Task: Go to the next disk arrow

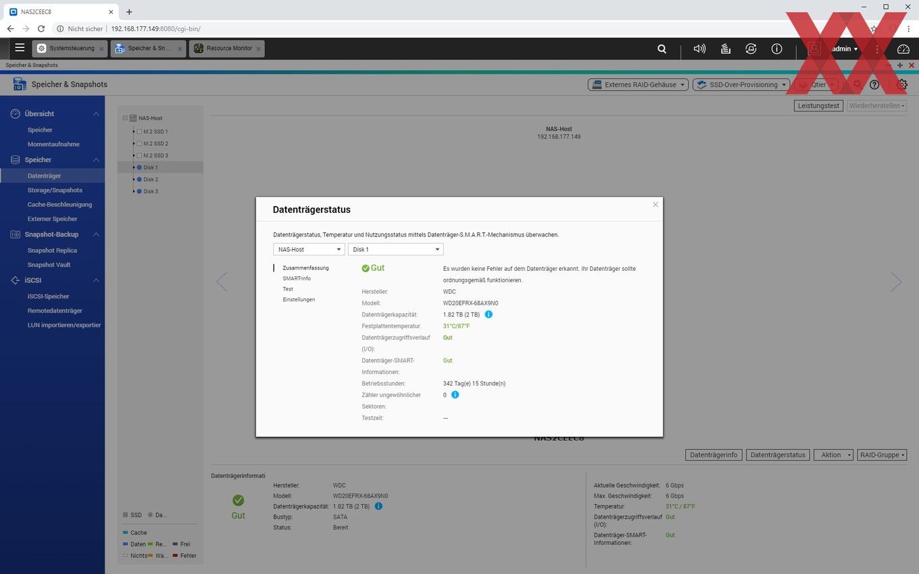Action: click(x=896, y=282)
